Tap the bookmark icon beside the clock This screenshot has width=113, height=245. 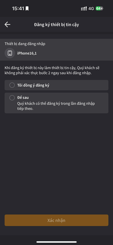(x=27, y=9)
